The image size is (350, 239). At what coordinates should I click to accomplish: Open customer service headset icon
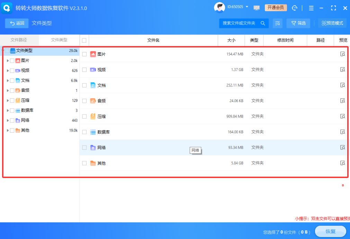click(x=294, y=8)
